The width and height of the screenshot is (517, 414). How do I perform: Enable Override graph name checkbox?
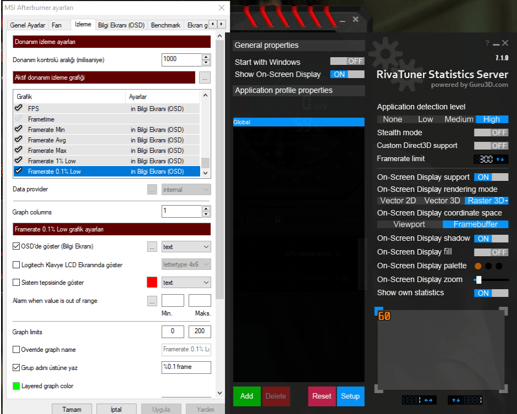pos(16,349)
